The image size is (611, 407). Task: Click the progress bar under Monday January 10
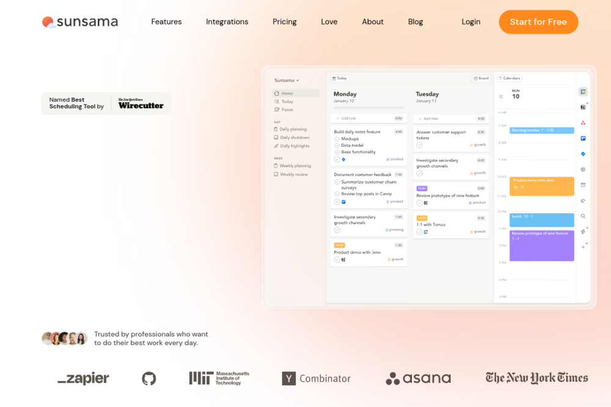368,108
